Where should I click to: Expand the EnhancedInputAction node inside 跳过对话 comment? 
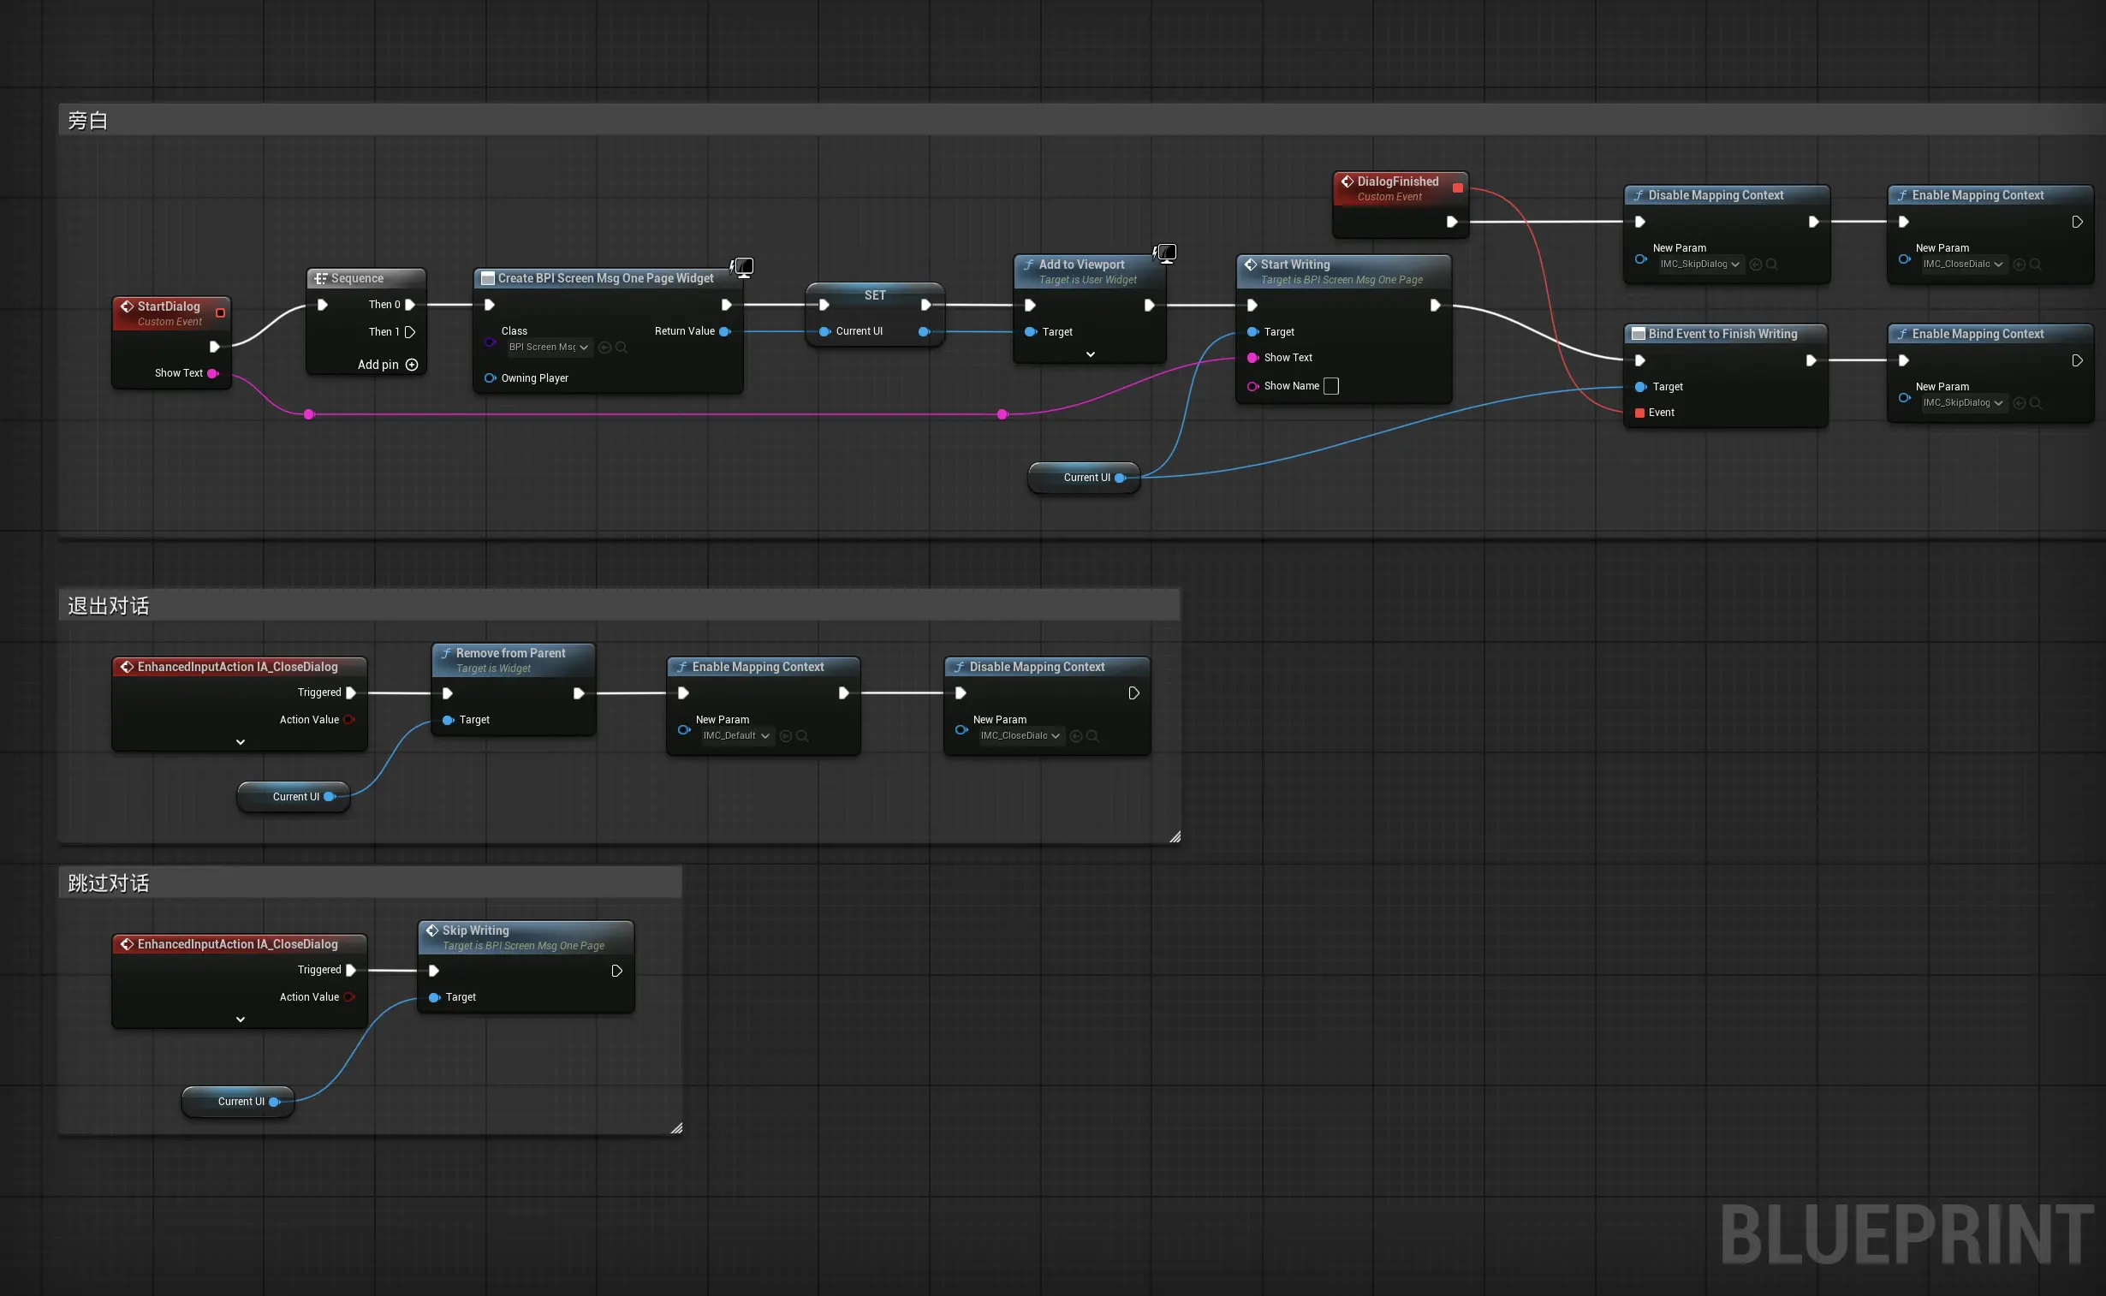point(240,1020)
